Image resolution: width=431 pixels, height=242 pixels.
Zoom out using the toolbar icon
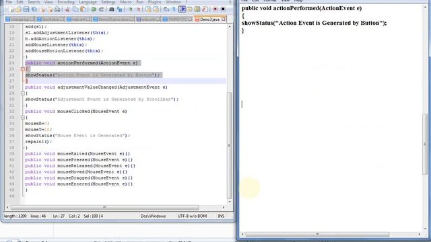pos(138,9)
